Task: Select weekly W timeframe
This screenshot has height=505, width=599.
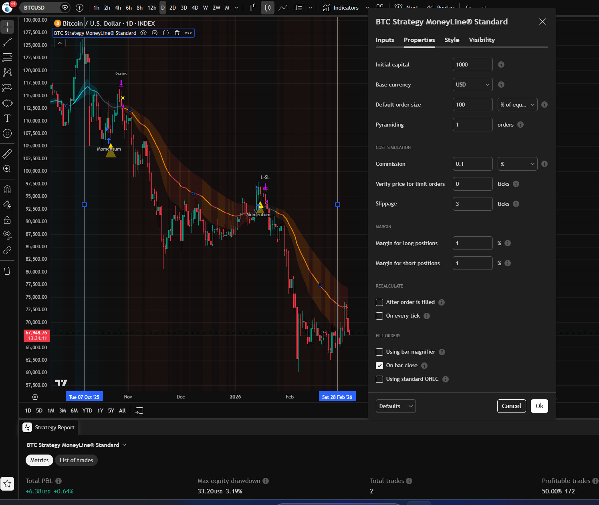Action: [205, 8]
